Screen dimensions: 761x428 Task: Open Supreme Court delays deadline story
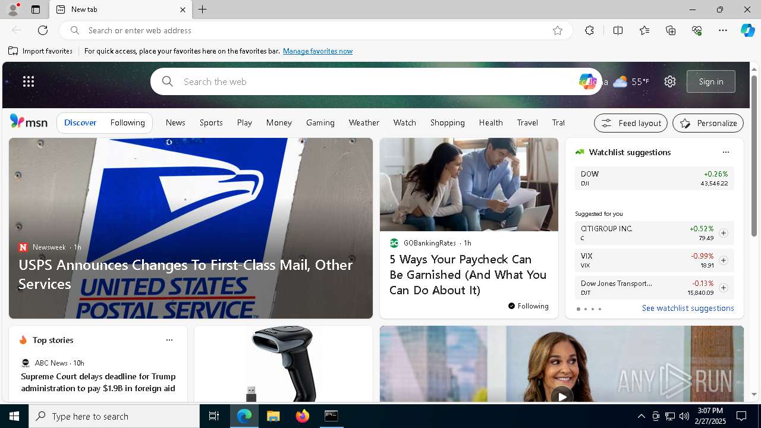(98, 382)
